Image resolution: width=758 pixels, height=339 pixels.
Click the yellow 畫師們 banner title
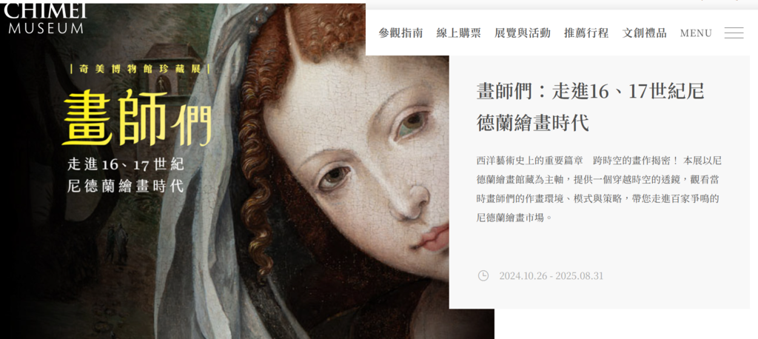tap(137, 118)
